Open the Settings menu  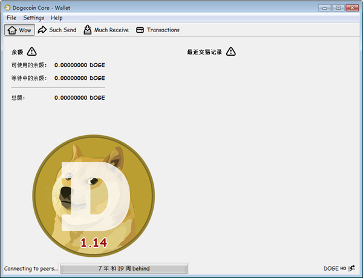[34, 18]
